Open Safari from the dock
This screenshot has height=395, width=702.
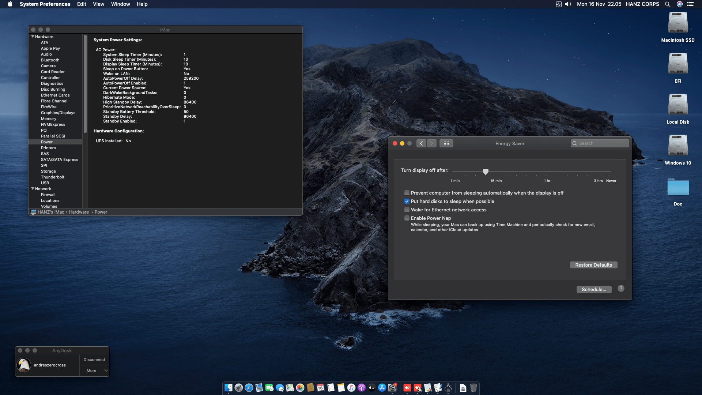click(x=249, y=388)
